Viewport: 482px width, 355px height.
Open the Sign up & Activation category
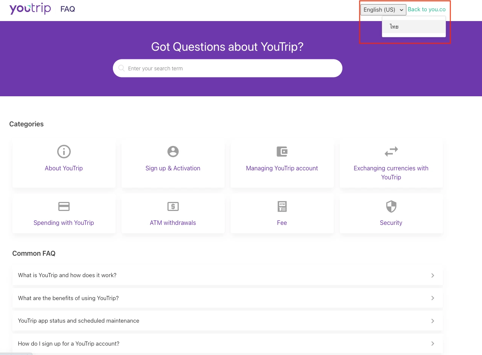[x=173, y=168]
